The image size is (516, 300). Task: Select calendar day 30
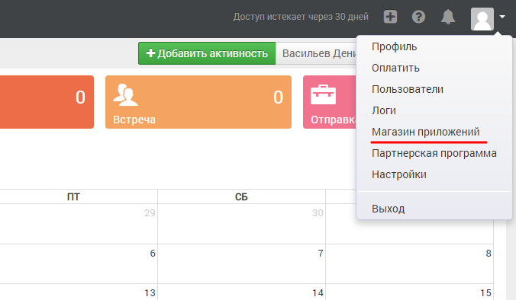click(x=318, y=213)
